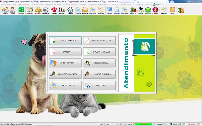Click the ALTERAR / CONSULTAR button
The height and width of the screenshot is (126, 202).
coord(99,41)
